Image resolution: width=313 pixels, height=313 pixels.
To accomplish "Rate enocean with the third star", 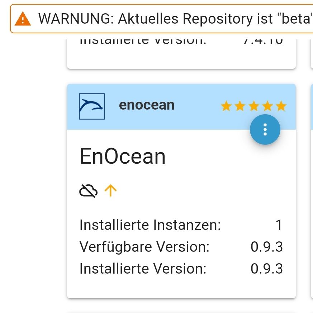I will pos(254,106).
